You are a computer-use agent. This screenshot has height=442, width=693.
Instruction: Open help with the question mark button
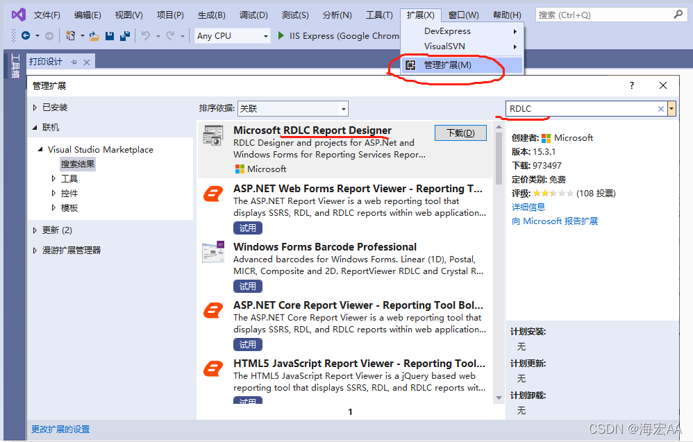(x=632, y=85)
